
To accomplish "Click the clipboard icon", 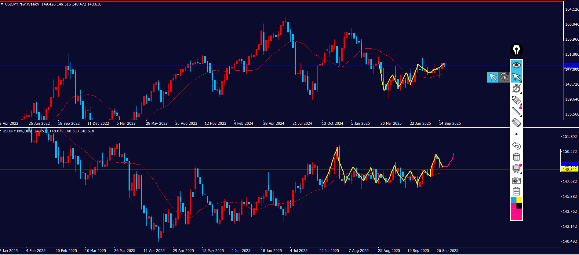I will (516, 191).
